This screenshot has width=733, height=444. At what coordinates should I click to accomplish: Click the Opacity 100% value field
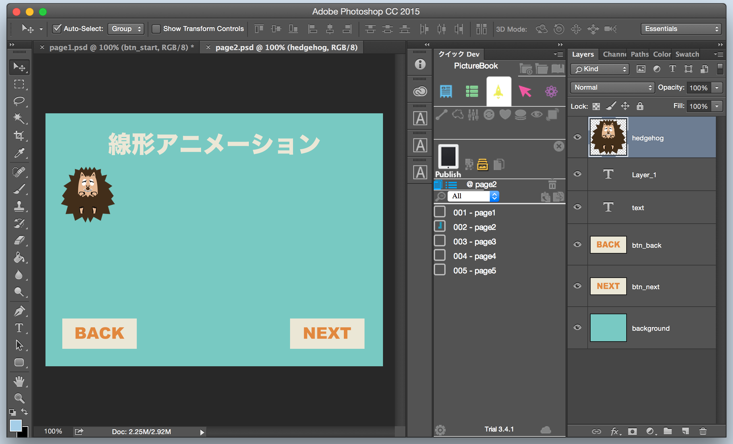(699, 88)
